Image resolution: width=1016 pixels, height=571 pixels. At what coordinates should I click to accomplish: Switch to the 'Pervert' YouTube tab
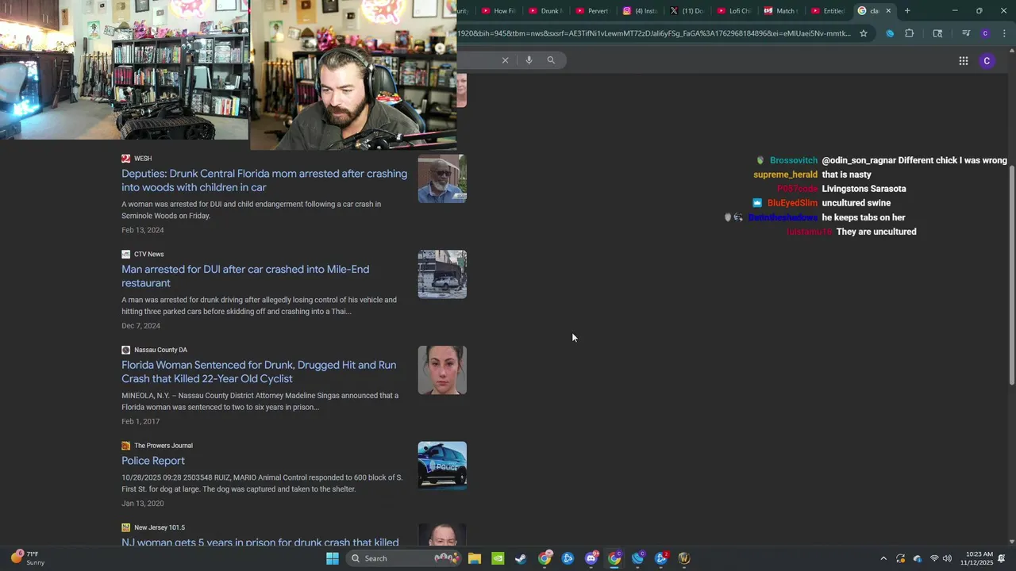[591, 10]
